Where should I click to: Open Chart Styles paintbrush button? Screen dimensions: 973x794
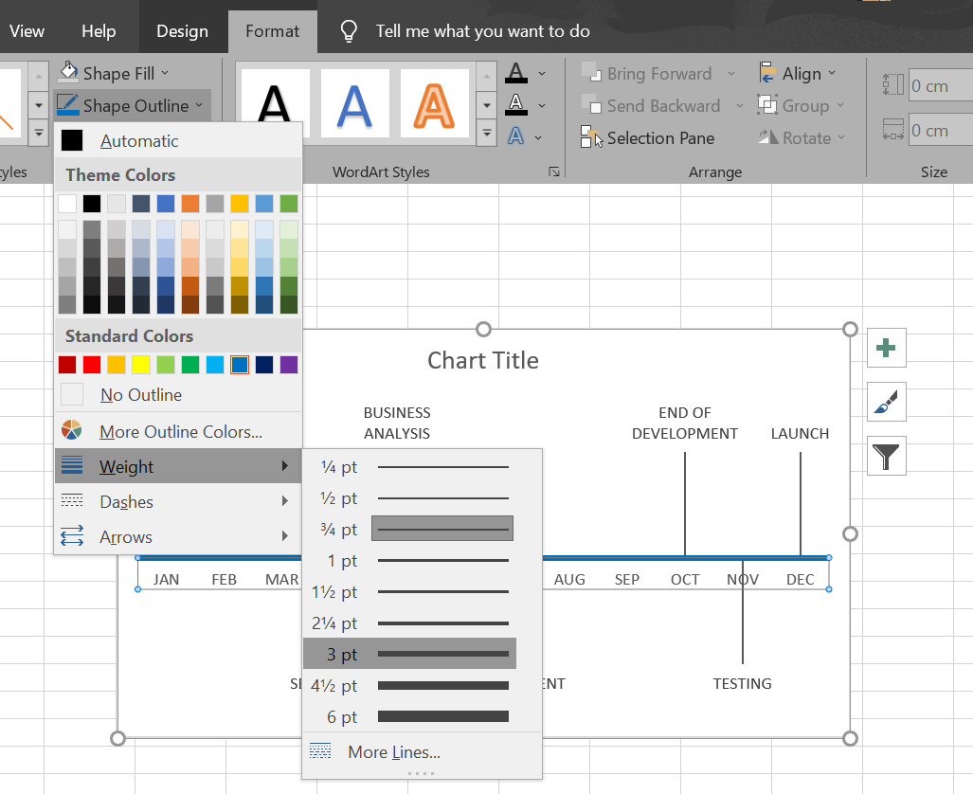click(x=886, y=402)
